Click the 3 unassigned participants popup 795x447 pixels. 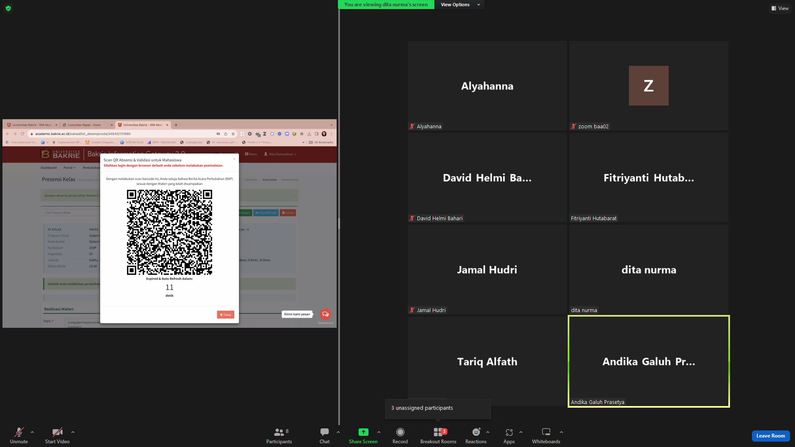click(438, 408)
